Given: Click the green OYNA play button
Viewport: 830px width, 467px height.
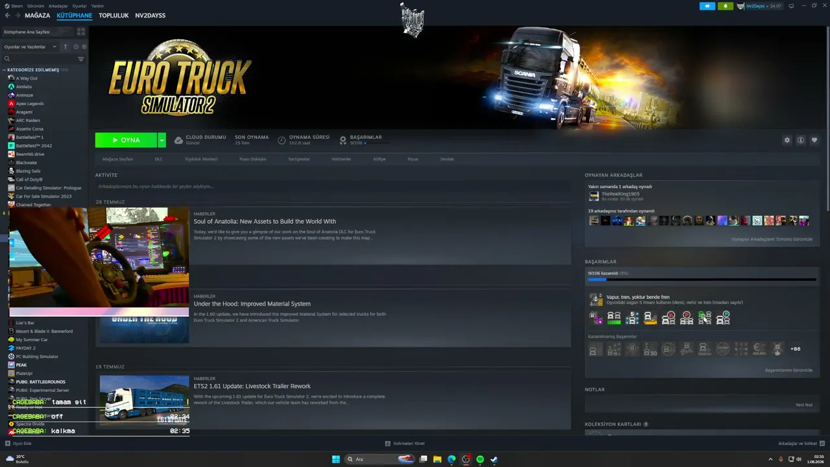Looking at the screenshot, I should tap(126, 140).
